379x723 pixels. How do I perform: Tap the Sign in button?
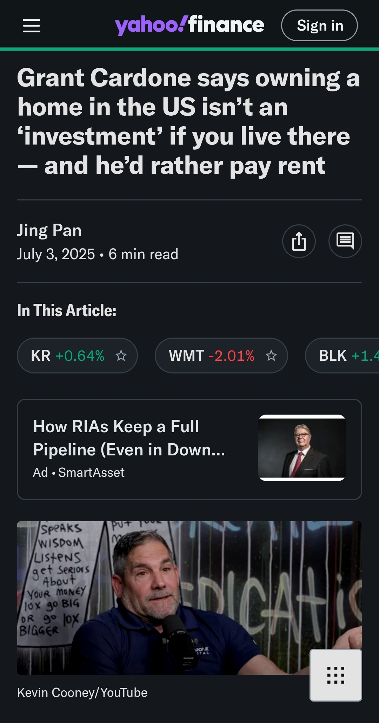[319, 25]
